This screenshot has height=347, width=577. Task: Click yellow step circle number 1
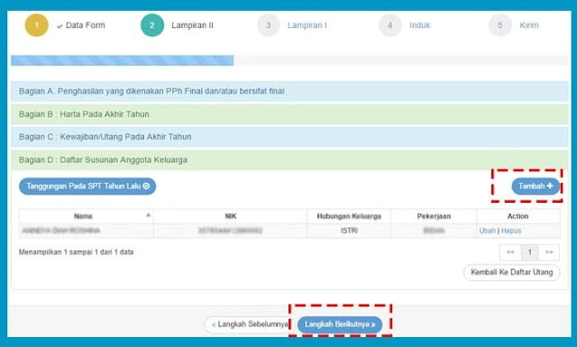point(36,25)
